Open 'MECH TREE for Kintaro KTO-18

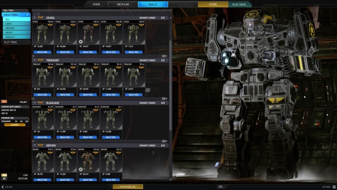(x=42, y=180)
